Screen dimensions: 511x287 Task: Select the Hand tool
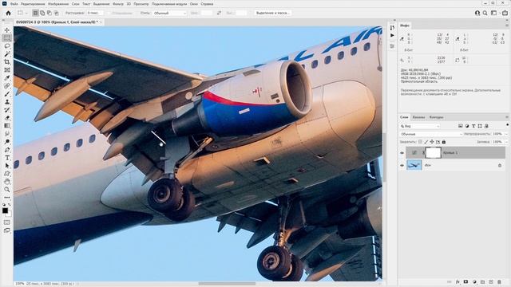coord(7,182)
